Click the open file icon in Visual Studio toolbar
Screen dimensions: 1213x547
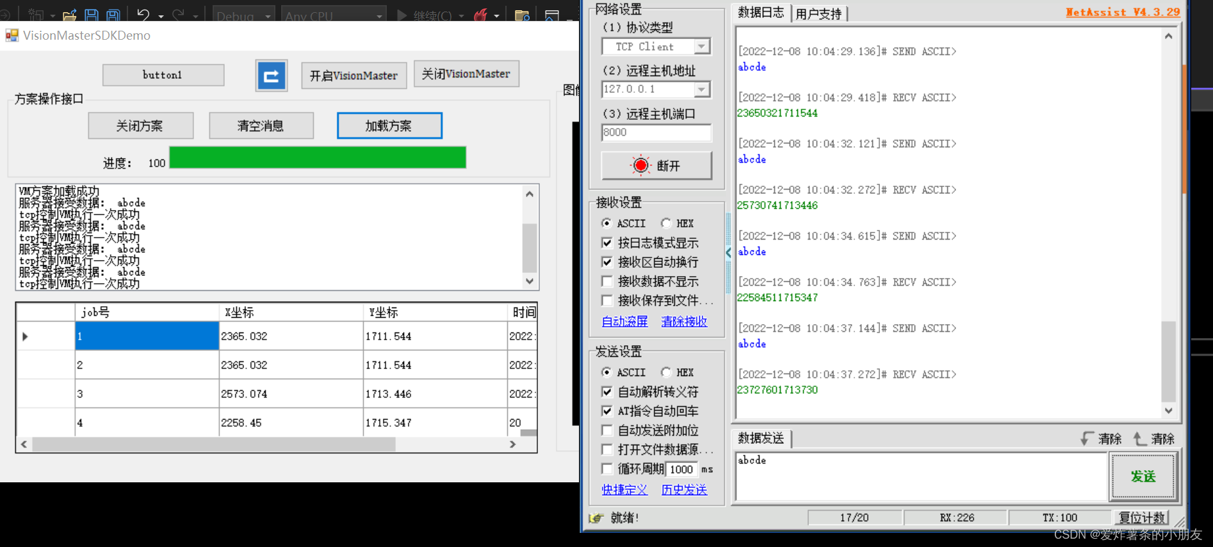click(x=69, y=14)
